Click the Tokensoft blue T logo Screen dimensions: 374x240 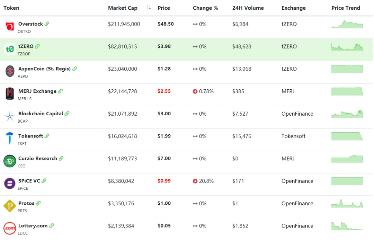[x=10, y=139]
